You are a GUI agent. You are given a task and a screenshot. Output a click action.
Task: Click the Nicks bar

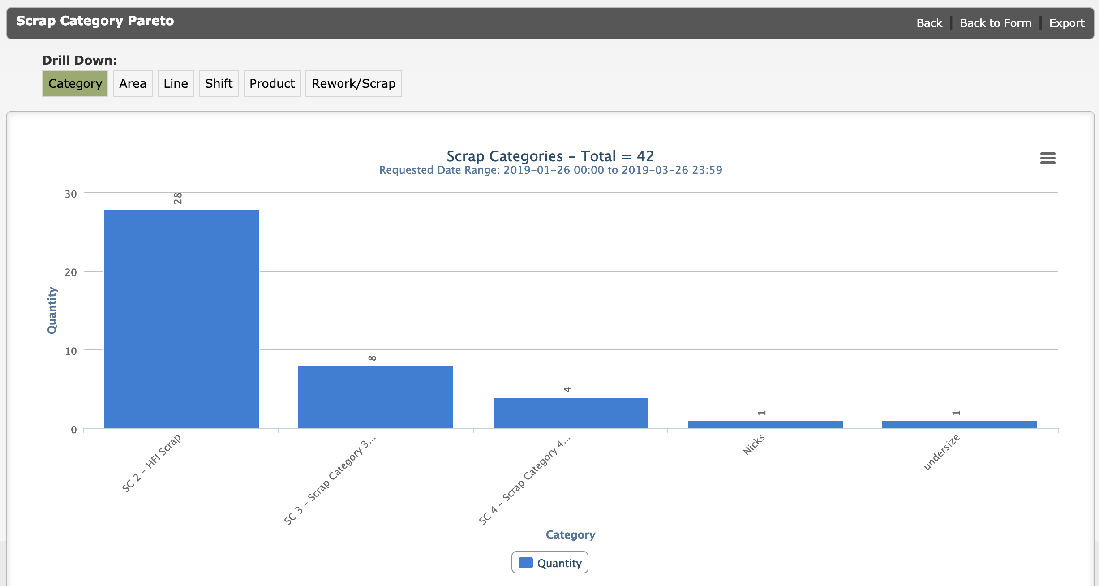click(x=765, y=425)
